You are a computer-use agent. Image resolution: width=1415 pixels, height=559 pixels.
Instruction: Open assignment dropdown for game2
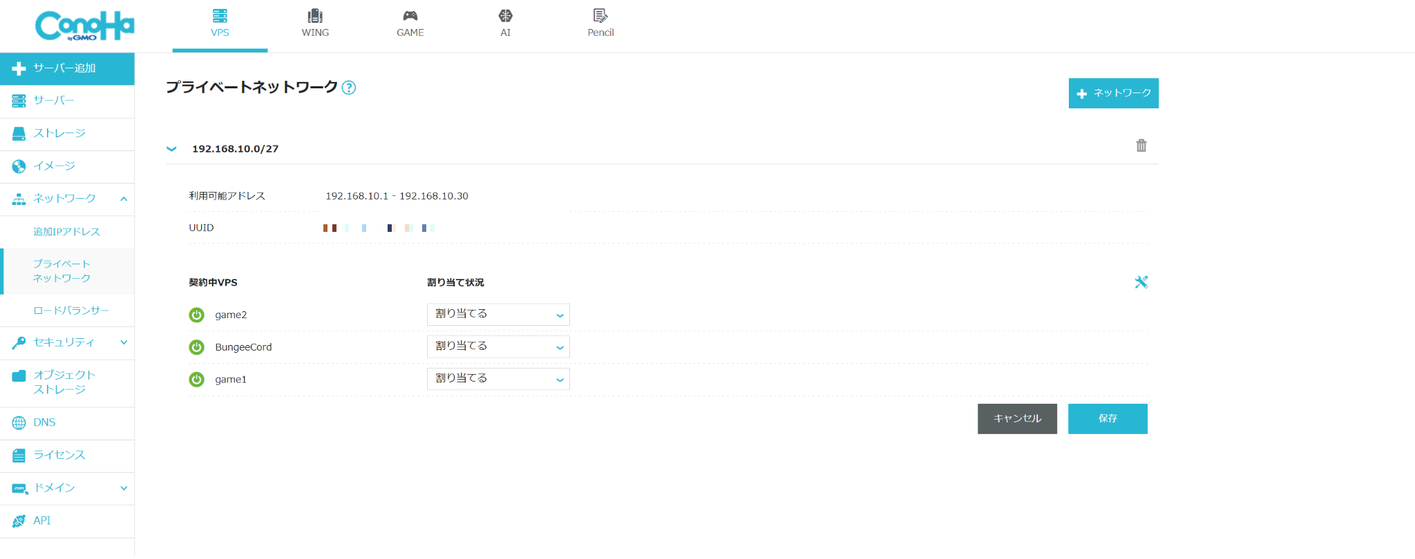click(497, 315)
